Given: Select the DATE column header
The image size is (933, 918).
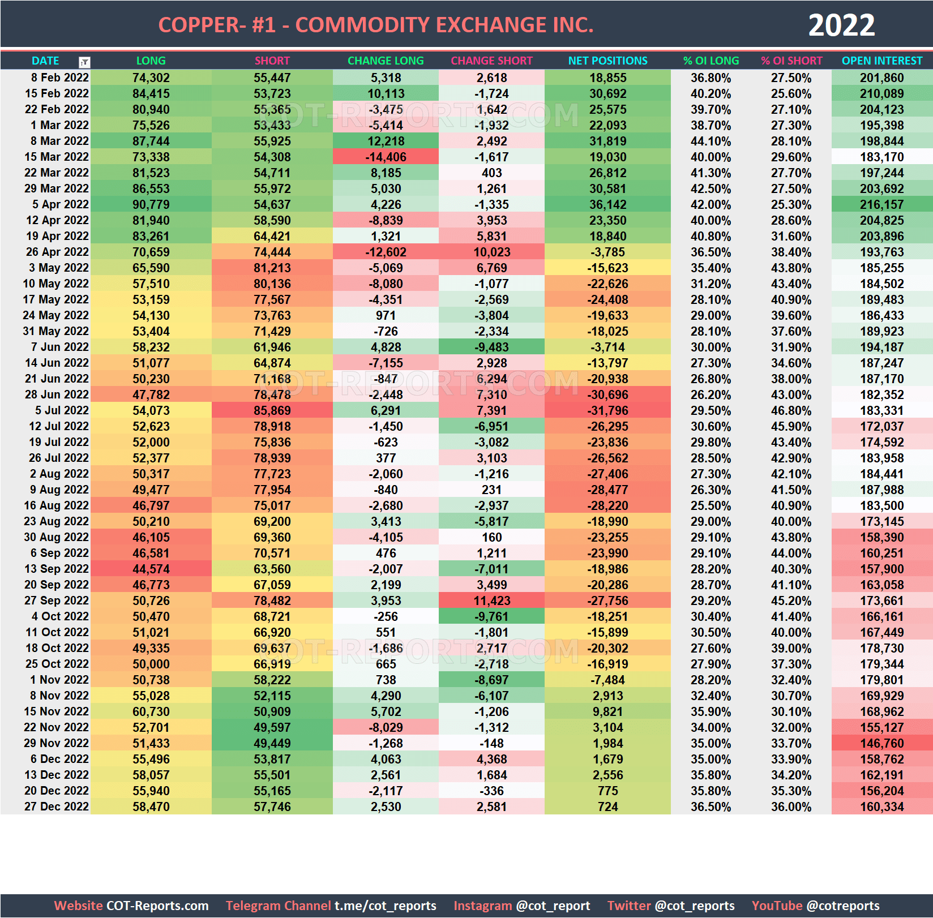Looking at the screenshot, I should (x=45, y=61).
